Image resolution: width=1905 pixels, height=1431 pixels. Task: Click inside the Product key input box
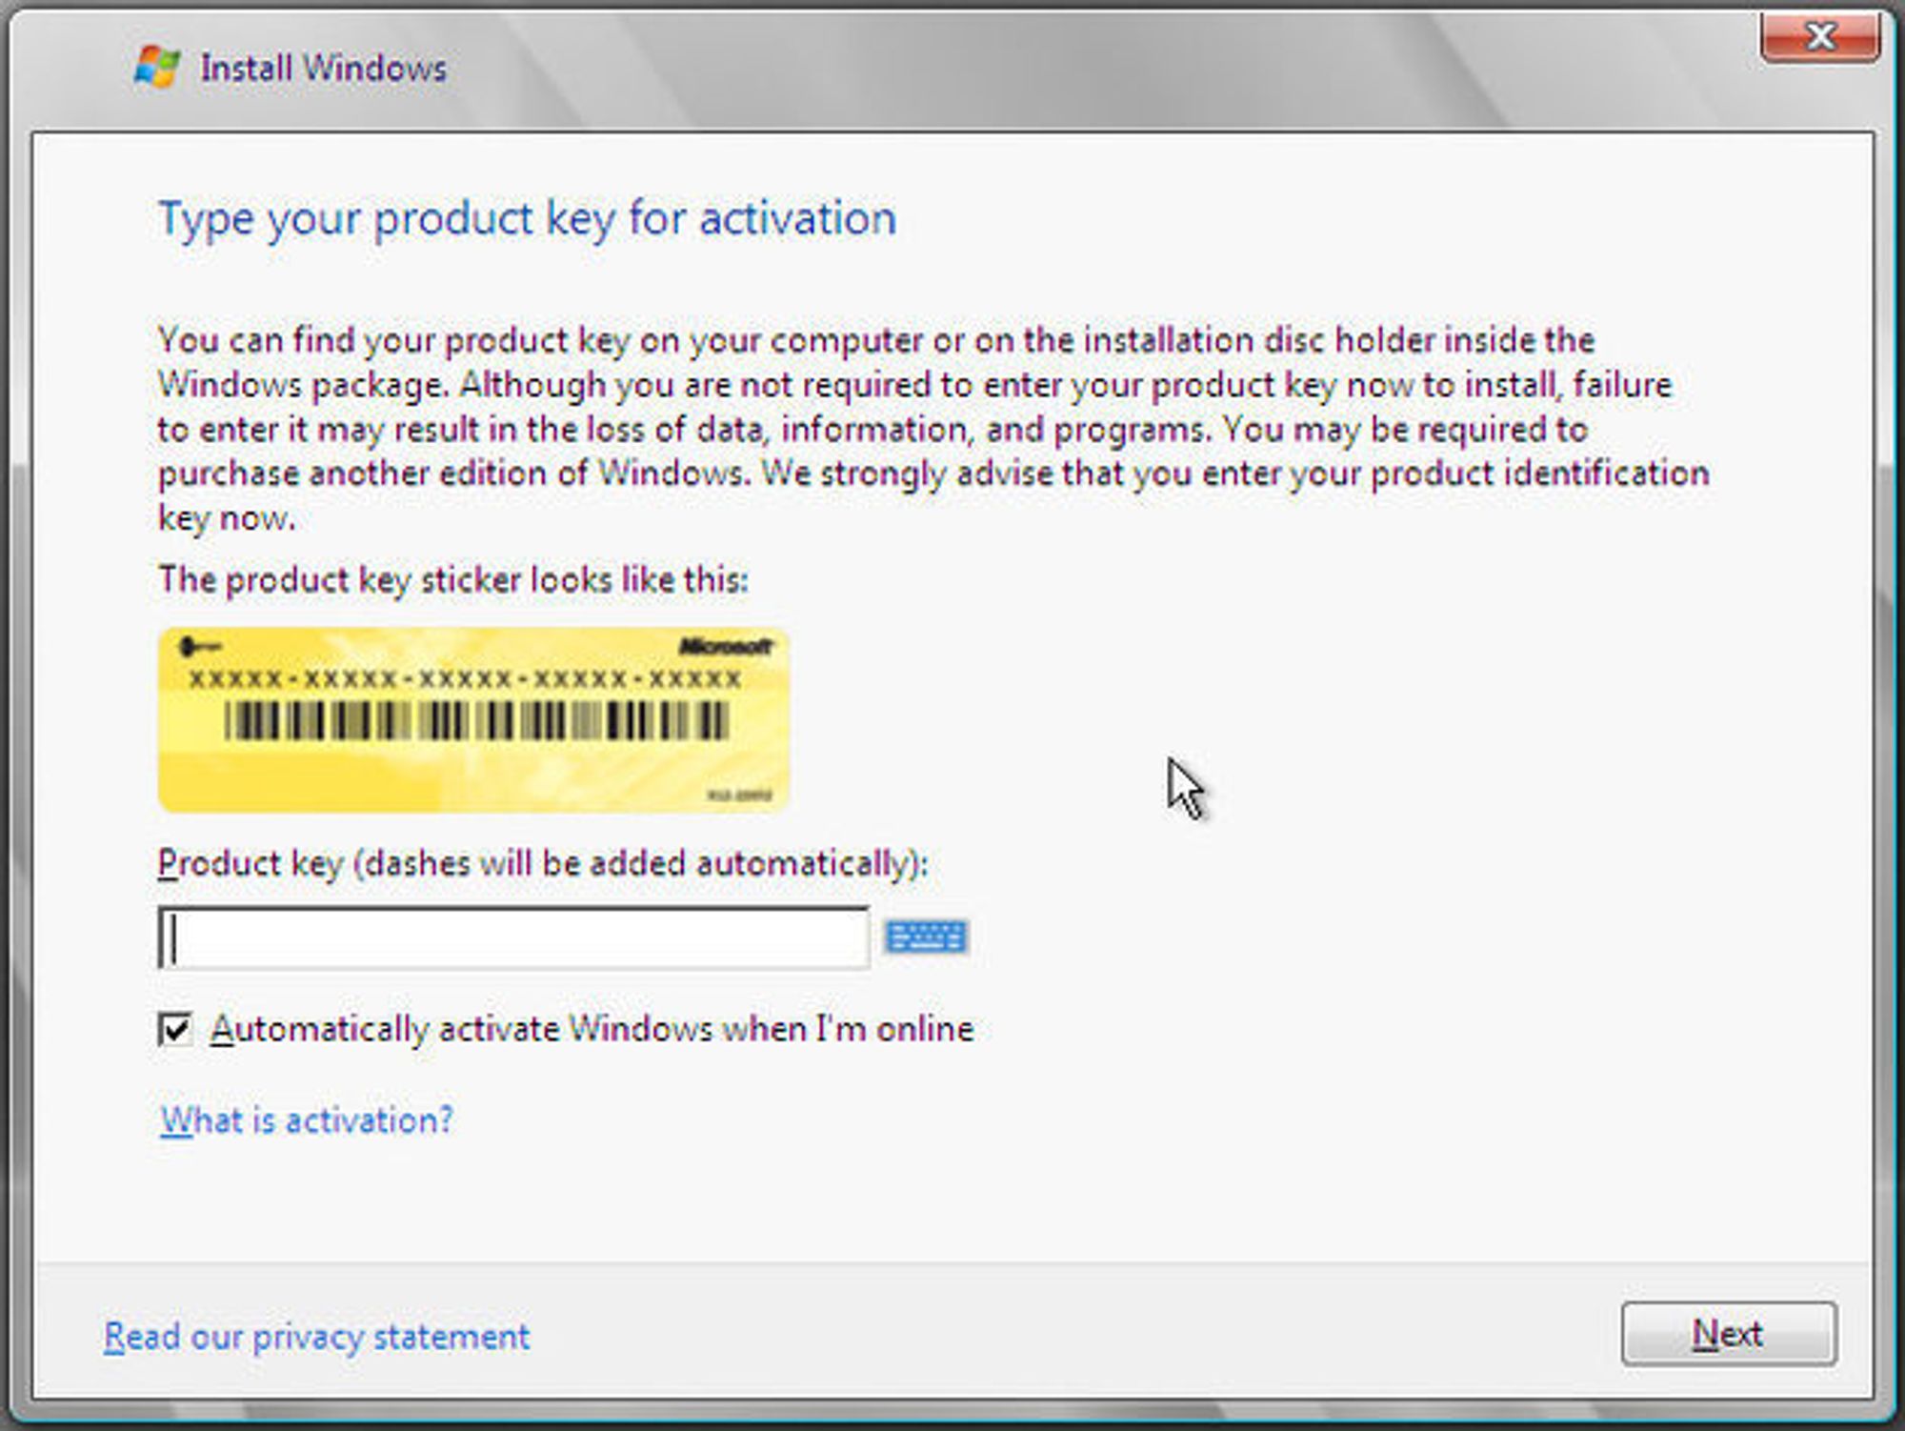(514, 937)
